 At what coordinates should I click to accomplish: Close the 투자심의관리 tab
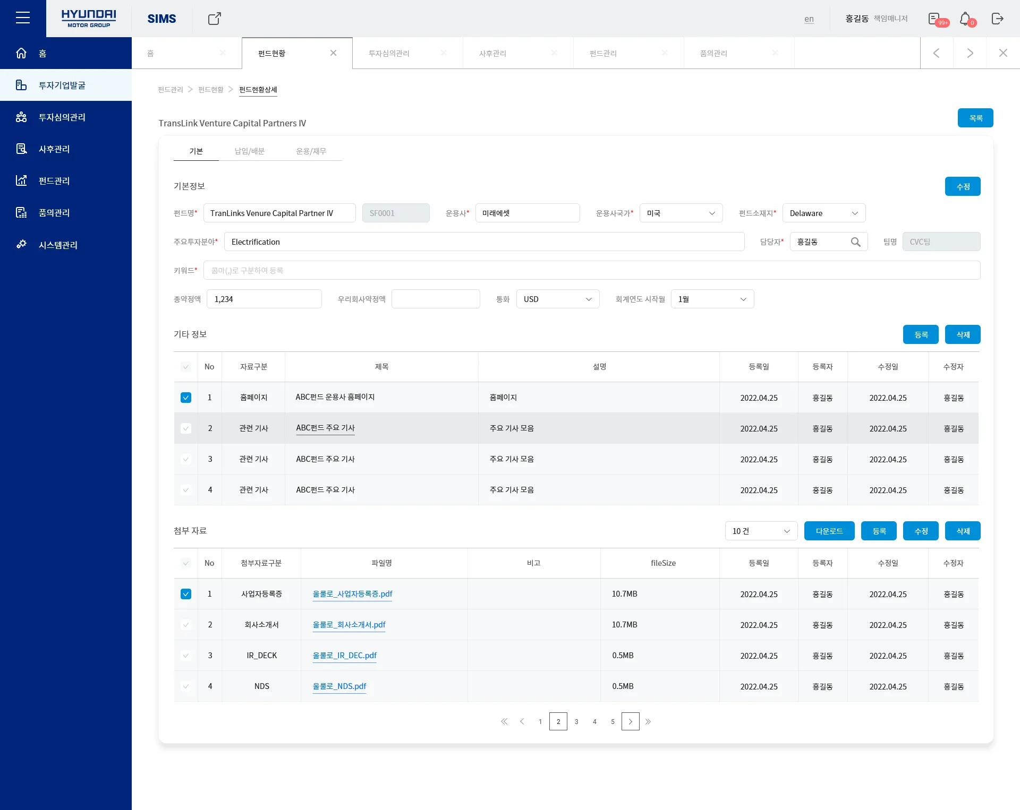tap(444, 53)
